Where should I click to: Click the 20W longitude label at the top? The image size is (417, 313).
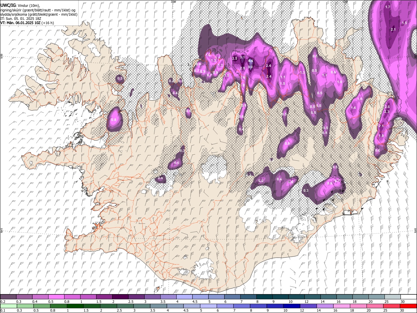click(173, 1)
